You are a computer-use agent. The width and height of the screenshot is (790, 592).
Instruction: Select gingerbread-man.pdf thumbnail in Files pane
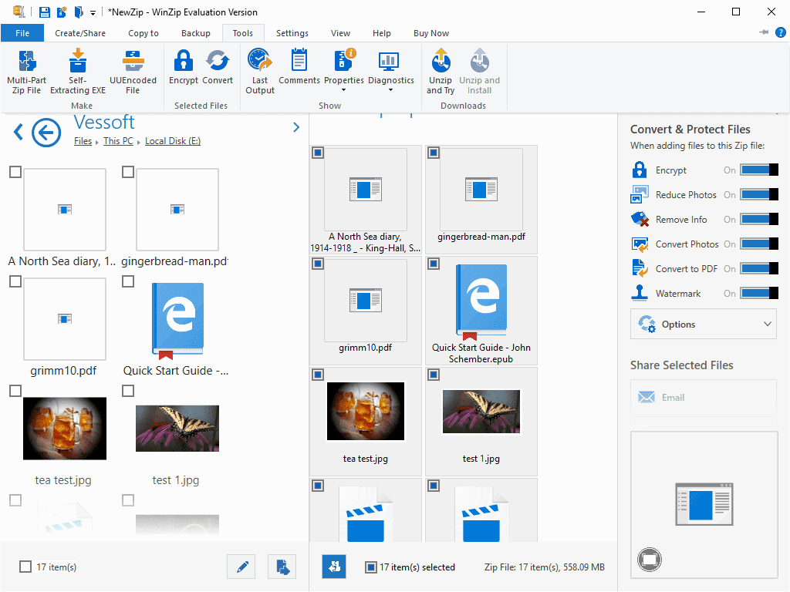[x=177, y=210]
